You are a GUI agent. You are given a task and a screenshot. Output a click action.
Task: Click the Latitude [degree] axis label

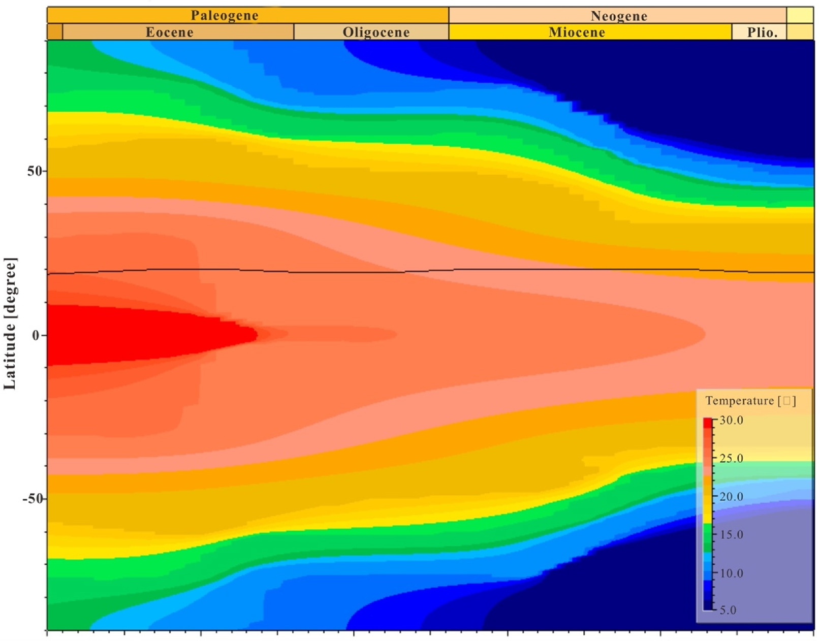tap(10, 324)
